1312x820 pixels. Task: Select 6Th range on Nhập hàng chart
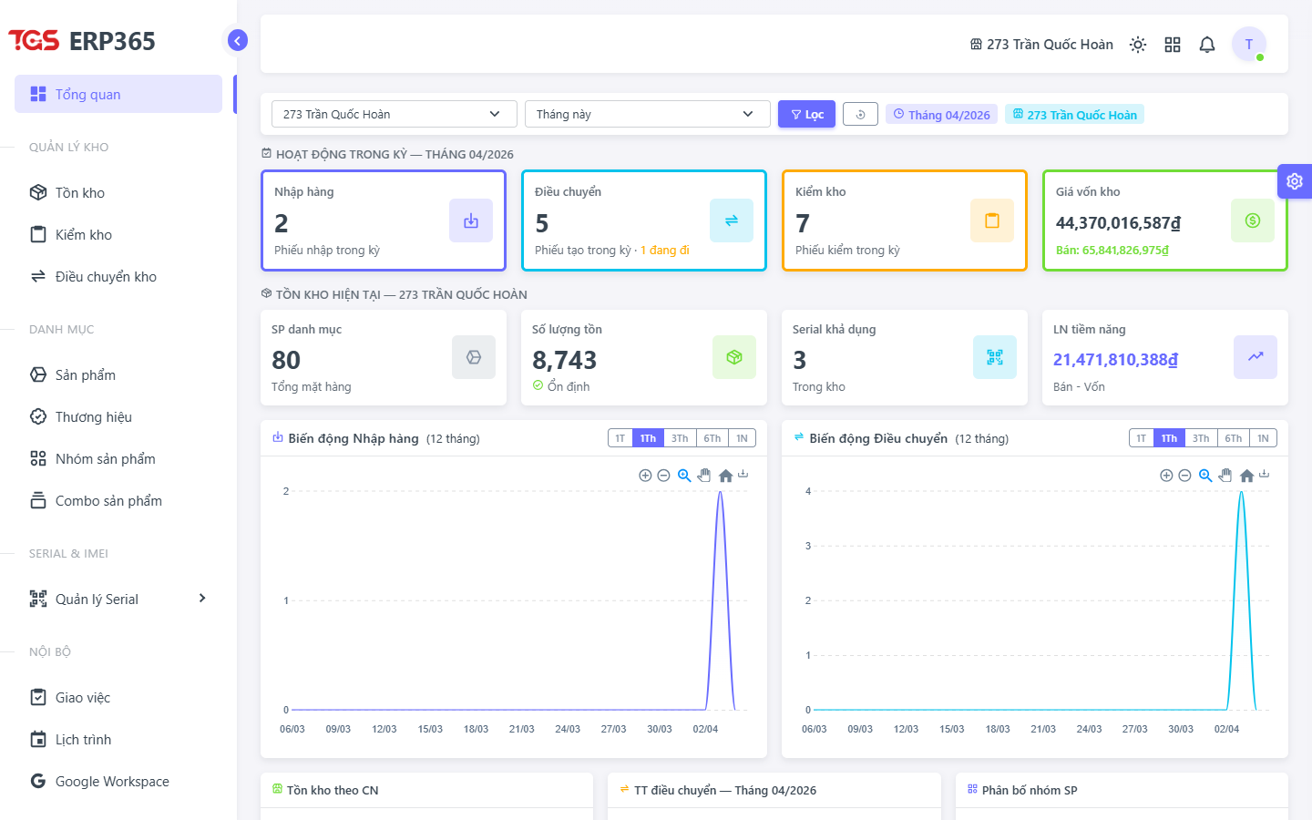pos(712,438)
